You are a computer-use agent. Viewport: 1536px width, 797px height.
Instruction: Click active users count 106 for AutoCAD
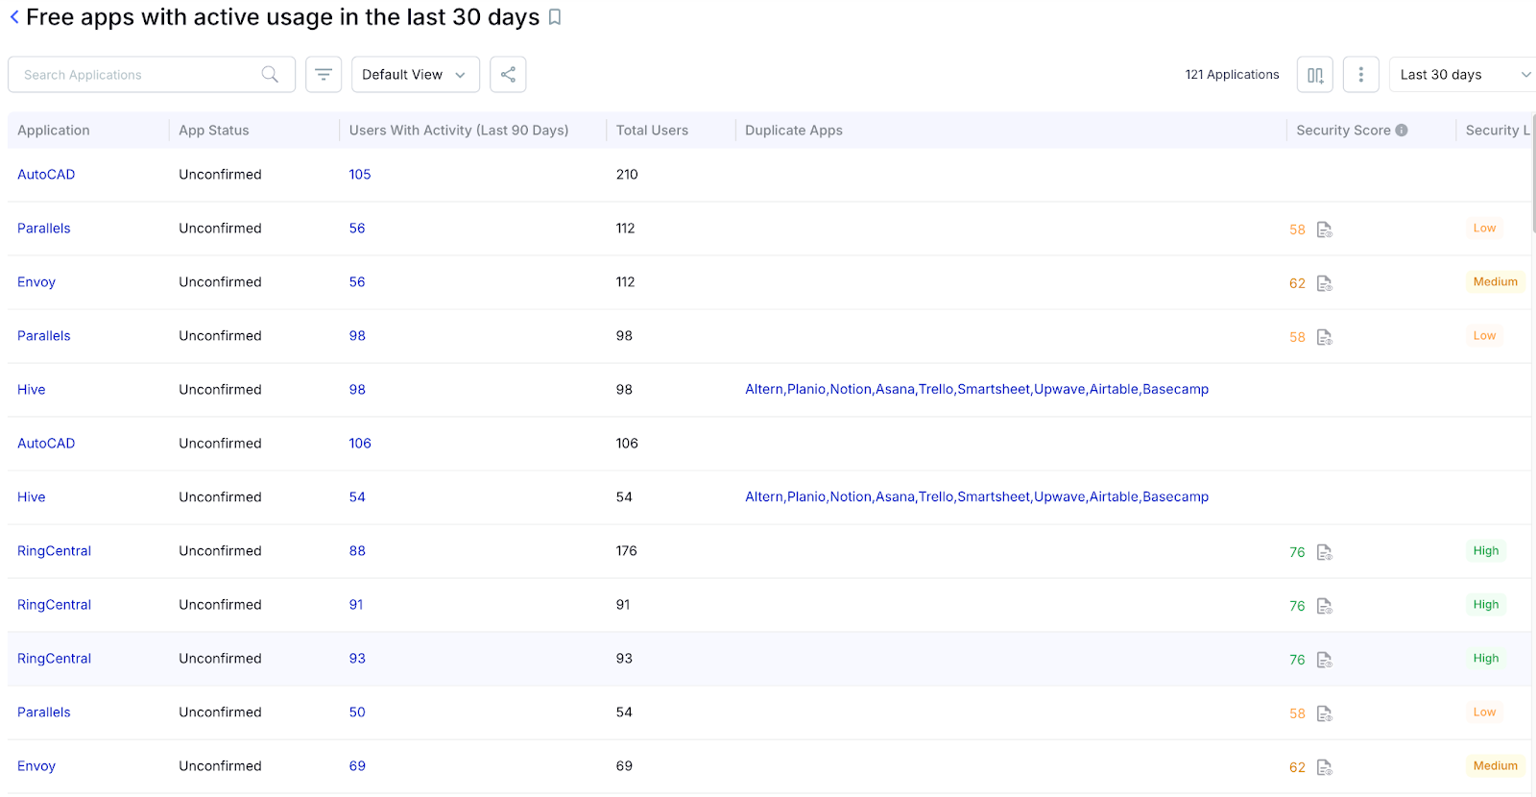point(360,444)
